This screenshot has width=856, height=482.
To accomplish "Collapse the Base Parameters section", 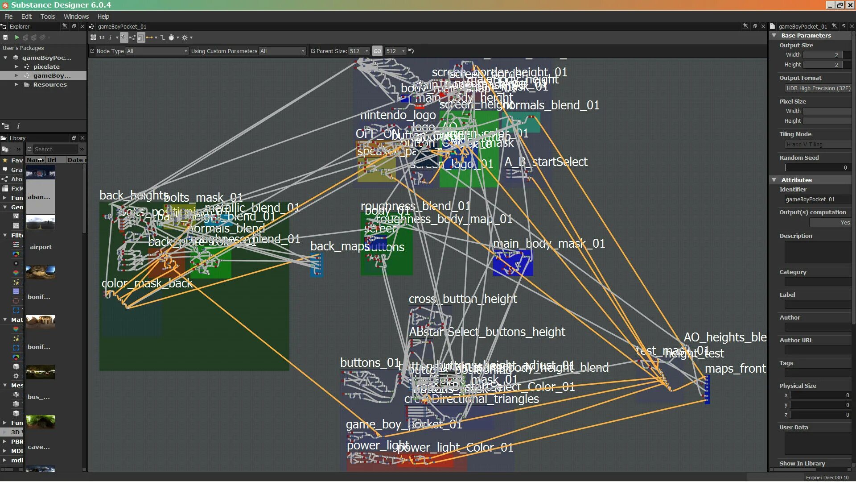I will [x=774, y=35].
